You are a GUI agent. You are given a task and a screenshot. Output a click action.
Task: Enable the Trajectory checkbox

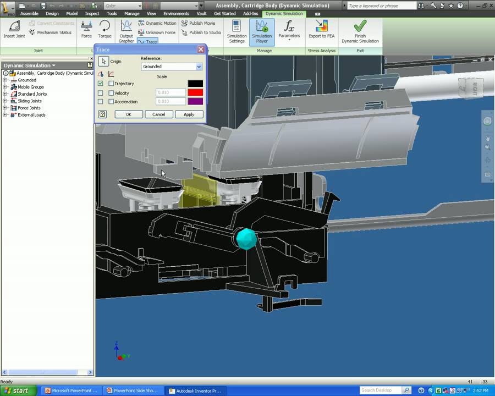tap(111, 84)
